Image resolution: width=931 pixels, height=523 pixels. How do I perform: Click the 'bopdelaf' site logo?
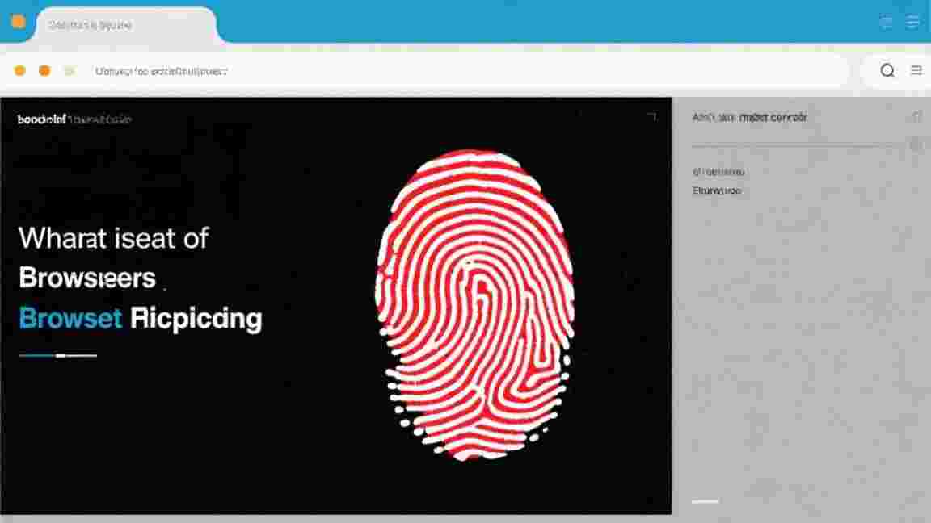41,119
